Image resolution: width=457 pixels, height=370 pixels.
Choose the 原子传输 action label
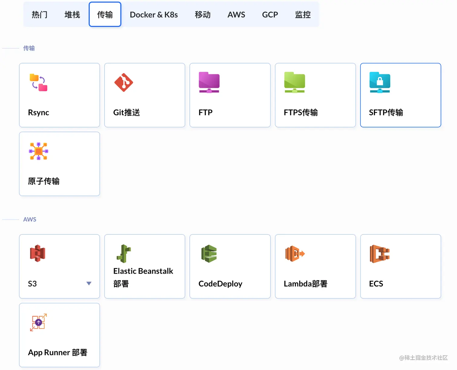[44, 181]
